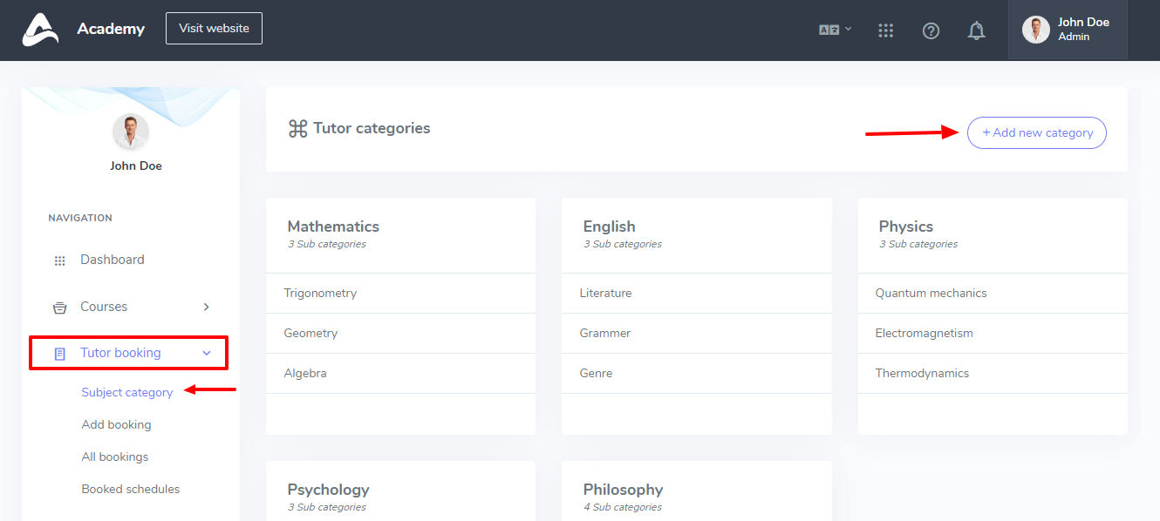1160x521 pixels.
Task: Collapse the Tutor booking chevron
Action: pos(207,353)
